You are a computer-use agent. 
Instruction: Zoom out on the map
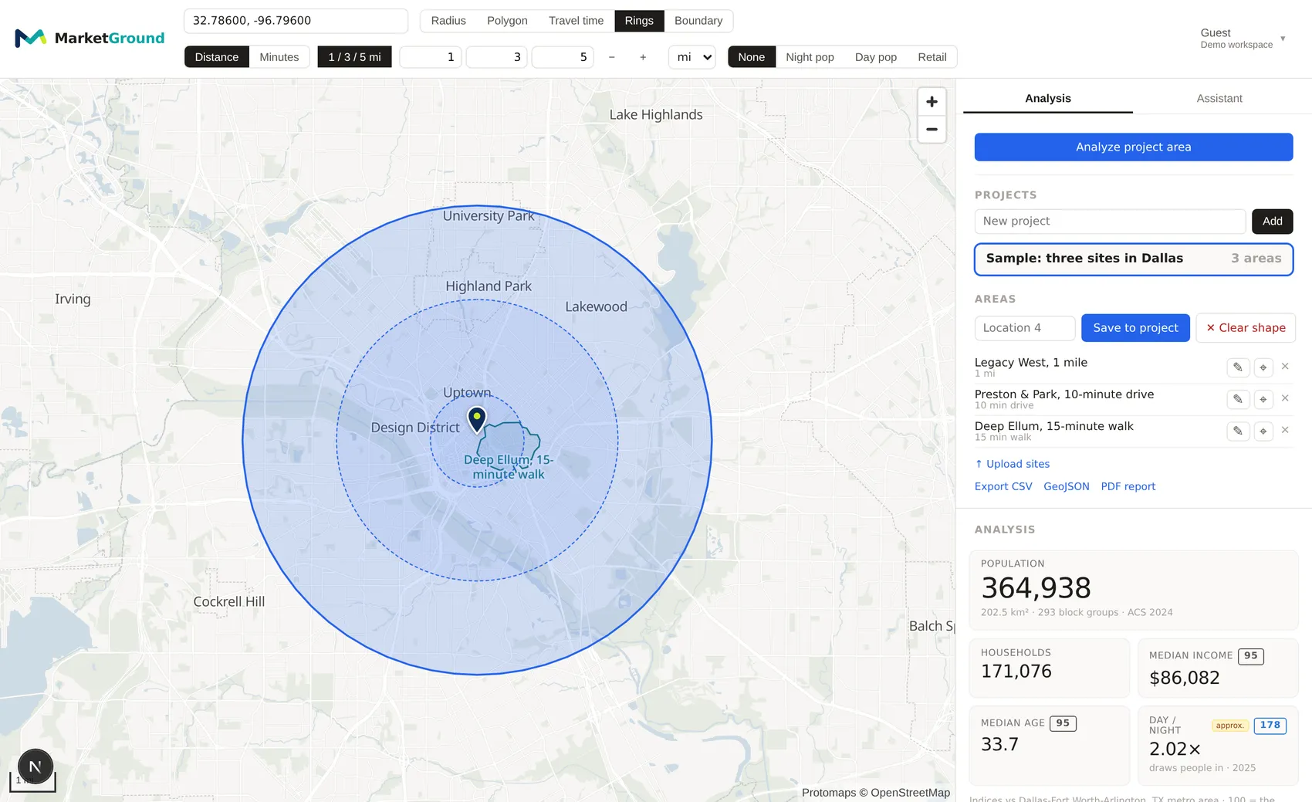point(932,130)
